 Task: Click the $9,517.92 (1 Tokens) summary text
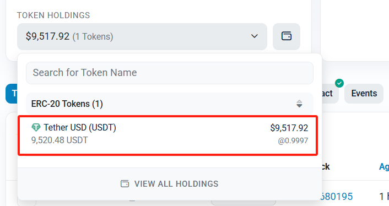coord(69,36)
